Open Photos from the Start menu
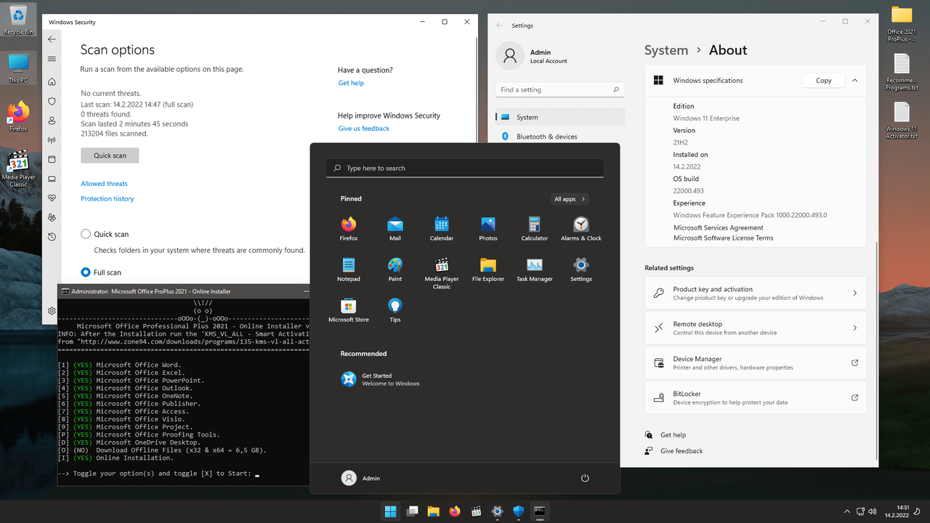The image size is (930, 523). tap(488, 228)
